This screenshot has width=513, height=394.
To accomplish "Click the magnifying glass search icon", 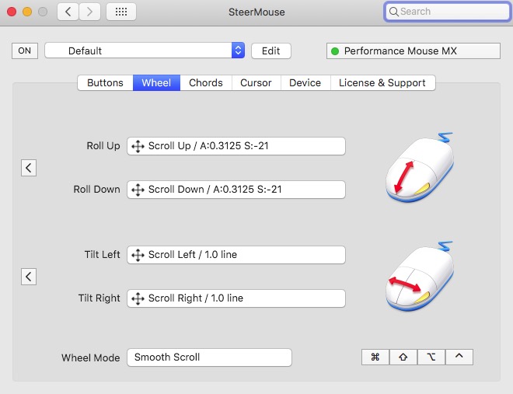I will tap(393, 12).
